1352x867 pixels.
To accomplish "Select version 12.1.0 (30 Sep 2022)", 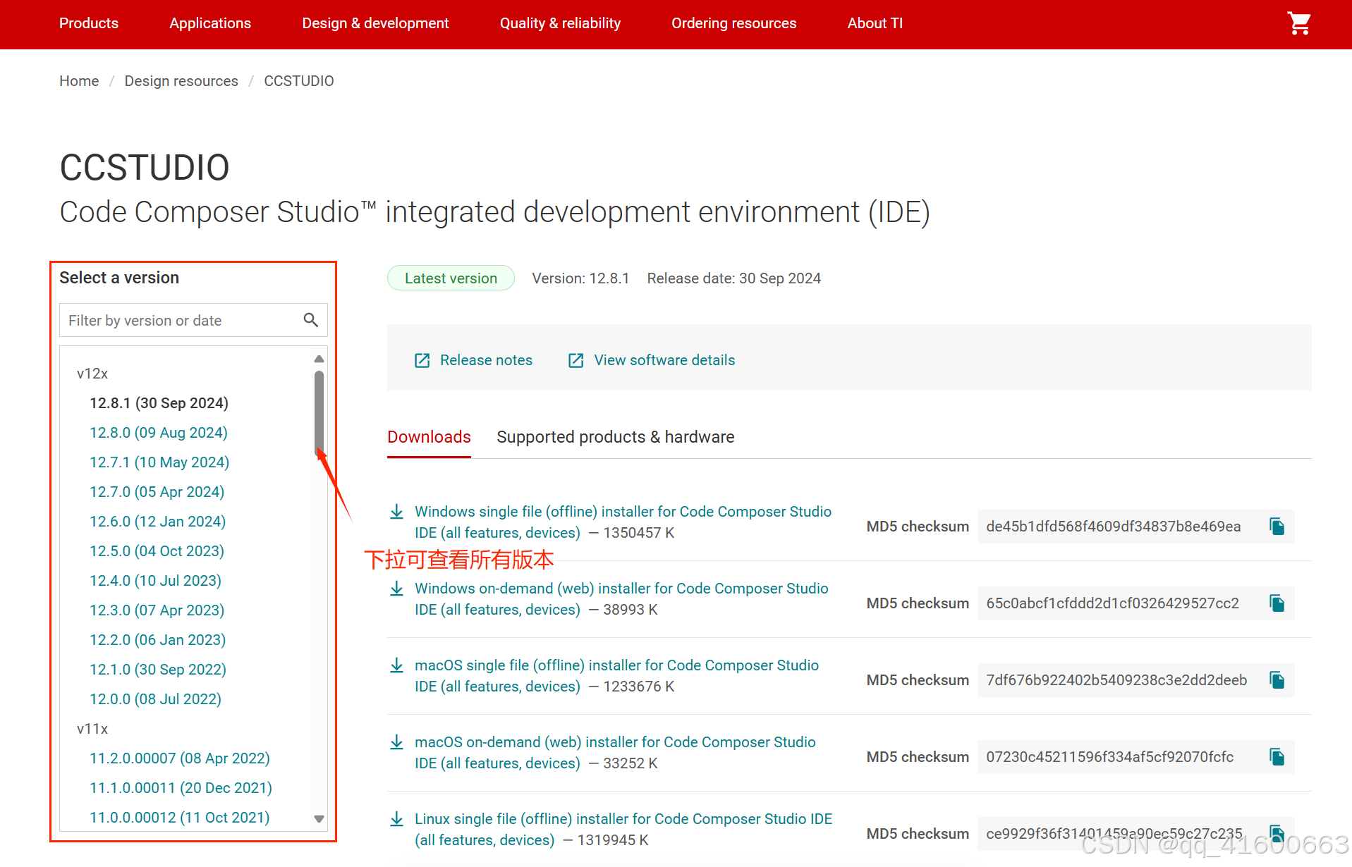I will click(x=158, y=670).
